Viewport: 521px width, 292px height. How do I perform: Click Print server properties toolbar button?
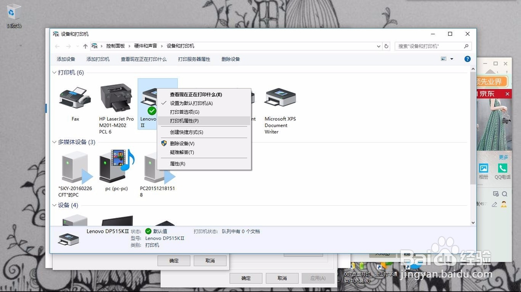pos(194,59)
